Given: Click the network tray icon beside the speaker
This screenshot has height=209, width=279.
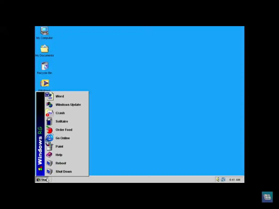Looking at the screenshot, I should point(223,180).
